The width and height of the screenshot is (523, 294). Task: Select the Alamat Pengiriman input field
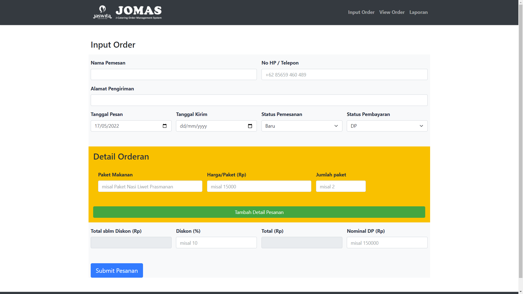point(259,100)
